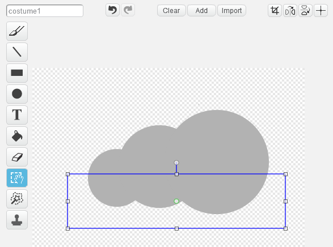Flip the selection left-right
The height and width of the screenshot is (247, 333).
290,10
